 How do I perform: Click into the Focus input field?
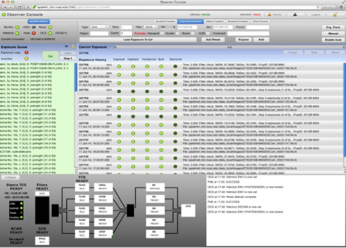pyautogui.click(x=257, y=27)
